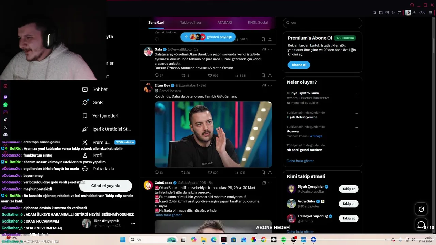Open Profil in the navigation menu

93,156
